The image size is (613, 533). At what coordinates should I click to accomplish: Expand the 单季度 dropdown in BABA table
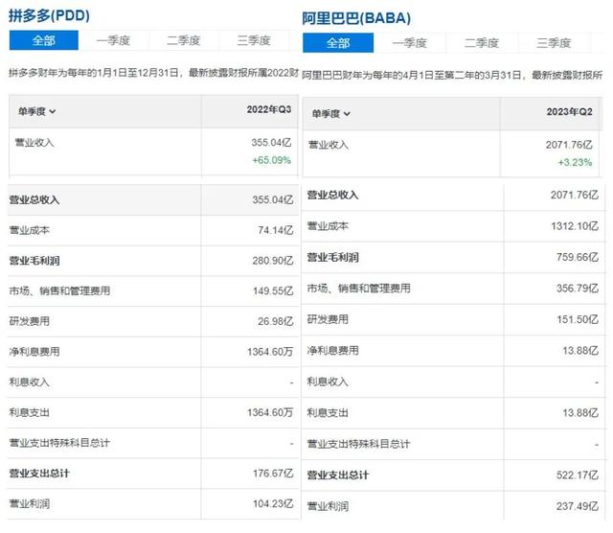tap(333, 114)
